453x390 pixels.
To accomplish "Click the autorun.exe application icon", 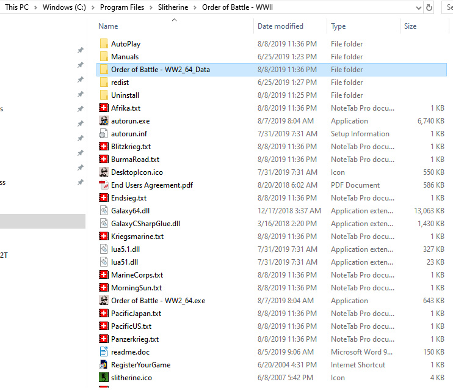I will click(x=104, y=121).
